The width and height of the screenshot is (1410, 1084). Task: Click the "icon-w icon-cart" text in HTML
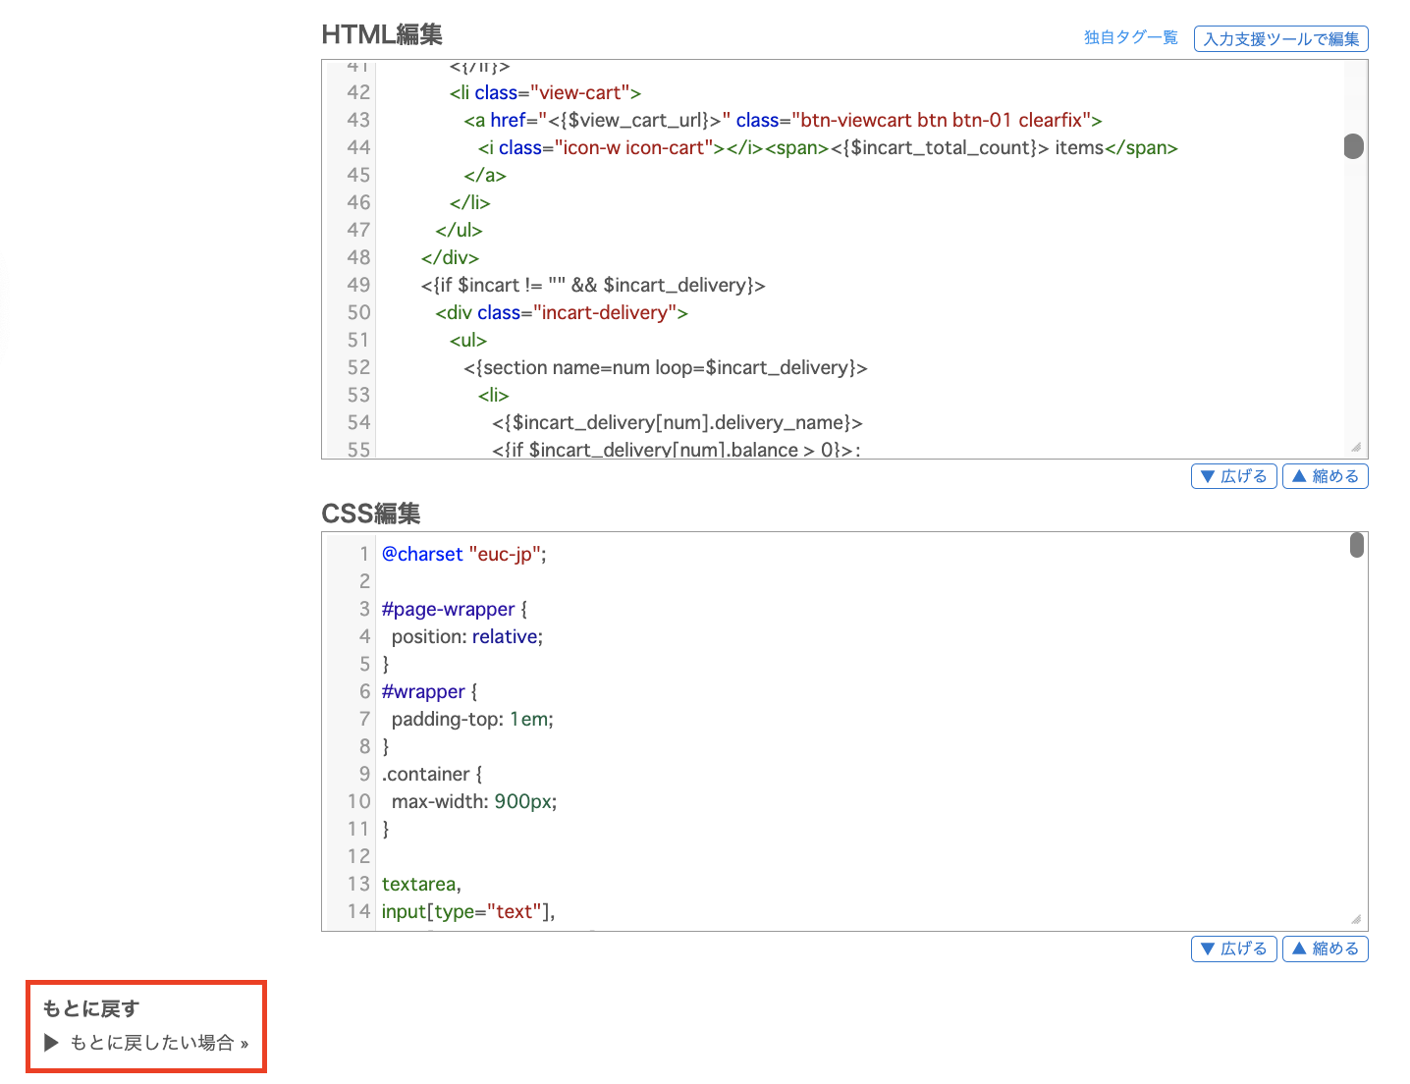point(633,148)
